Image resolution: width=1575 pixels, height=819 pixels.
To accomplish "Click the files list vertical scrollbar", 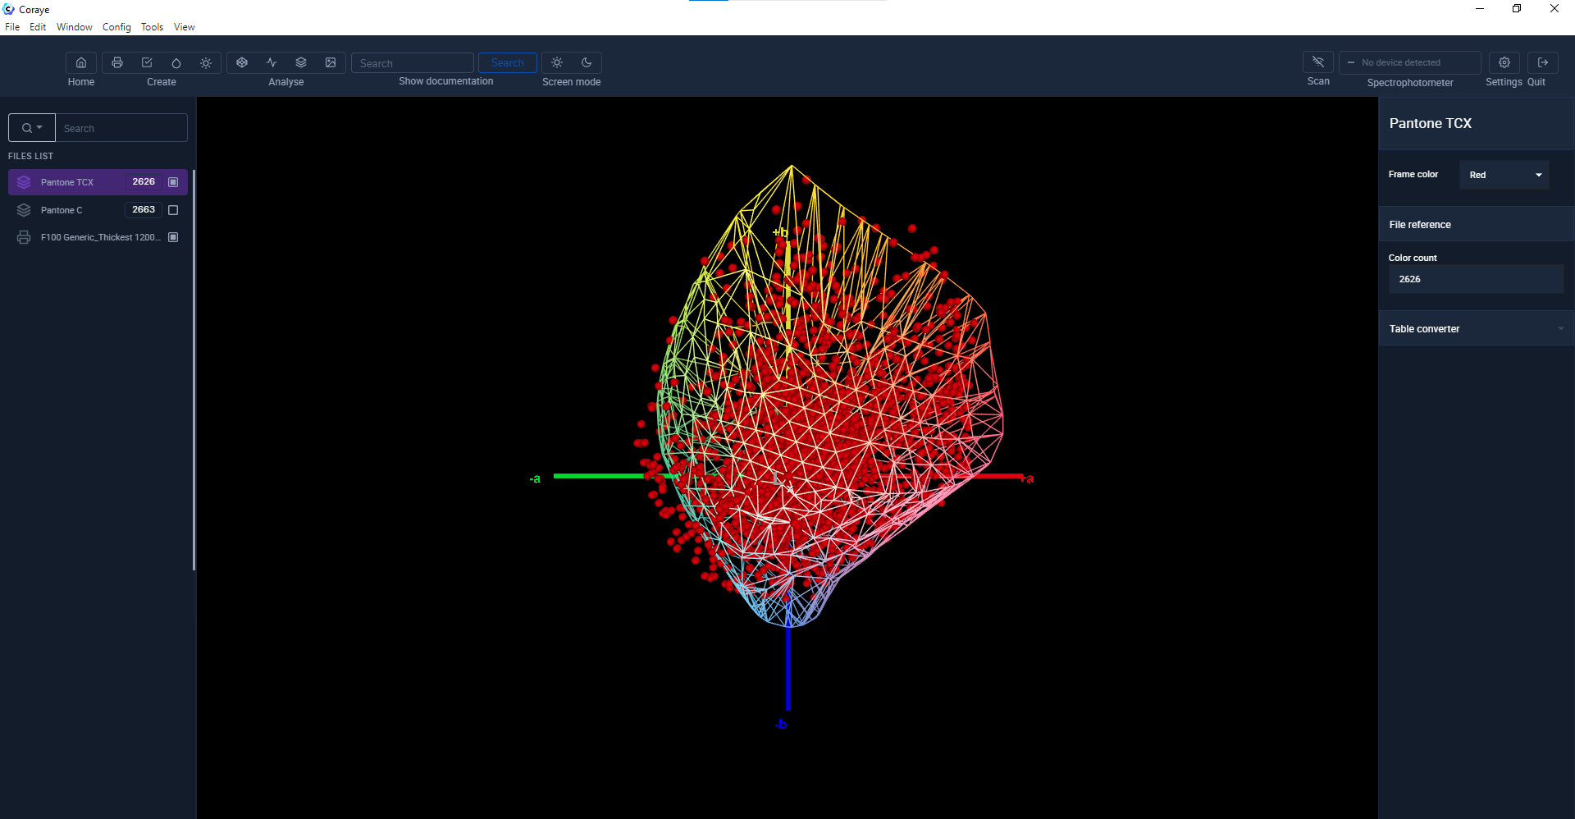I will (194, 369).
